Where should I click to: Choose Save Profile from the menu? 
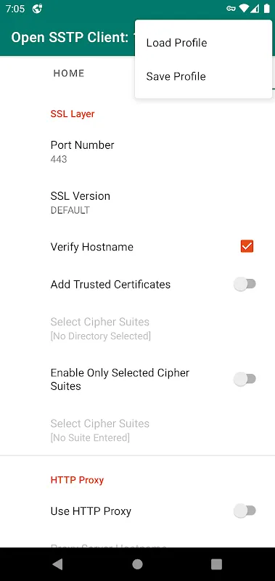pyautogui.click(x=204, y=76)
